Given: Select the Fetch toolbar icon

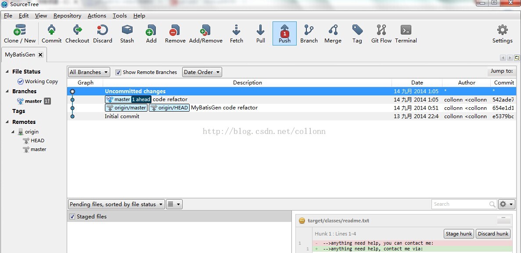Looking at the screenshot, I should click(x=236, y=33).
